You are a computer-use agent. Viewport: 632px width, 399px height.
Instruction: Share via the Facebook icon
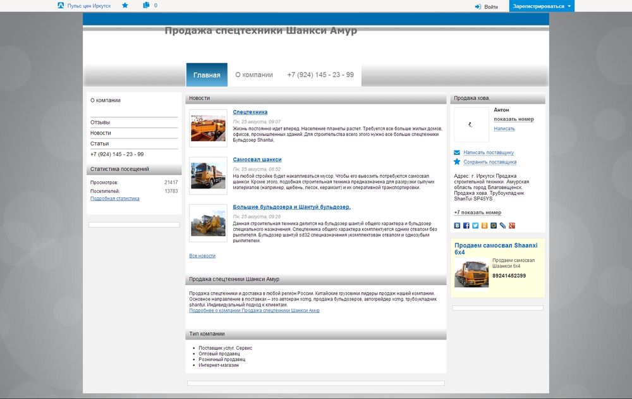[466, 226]
